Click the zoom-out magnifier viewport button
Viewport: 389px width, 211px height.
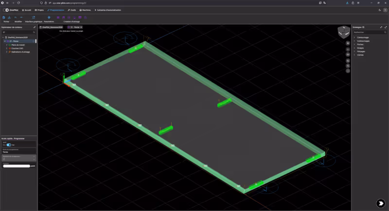(x=348, y=66)
